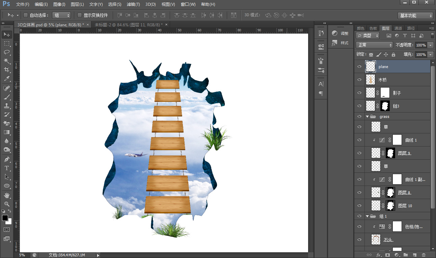Switch to the 路径 tab

(x=411, y=28)
